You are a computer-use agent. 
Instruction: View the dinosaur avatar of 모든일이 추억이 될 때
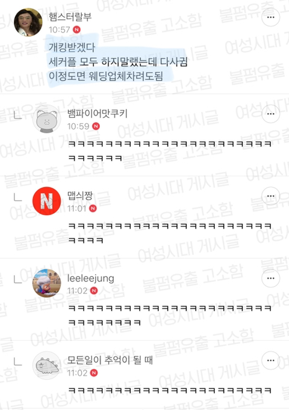click(46, 366)
